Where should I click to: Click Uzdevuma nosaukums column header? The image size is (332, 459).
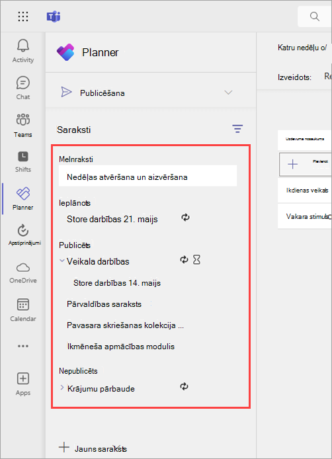coord(305,139)
